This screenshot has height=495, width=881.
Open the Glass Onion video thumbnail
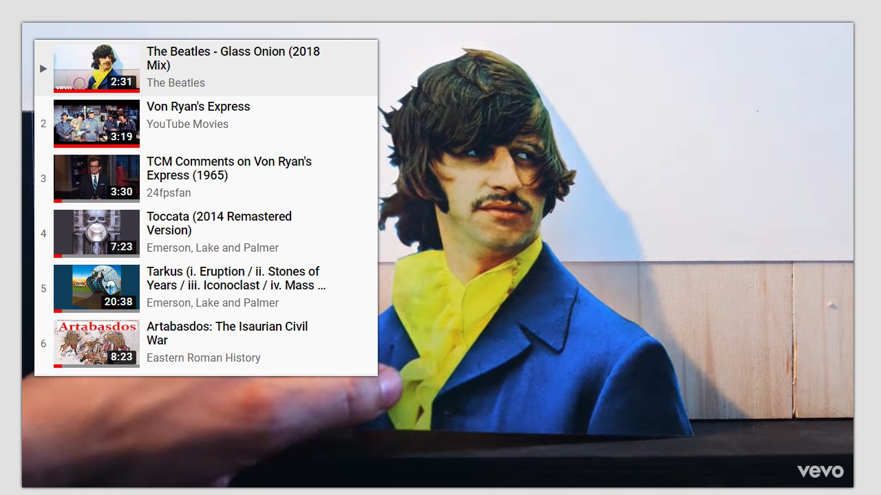coord(96,69)
